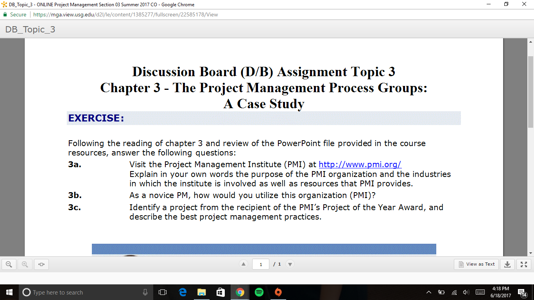
Task: Click the Secure padlock site info
Action: pyautogui.click(x=15, y=14)
